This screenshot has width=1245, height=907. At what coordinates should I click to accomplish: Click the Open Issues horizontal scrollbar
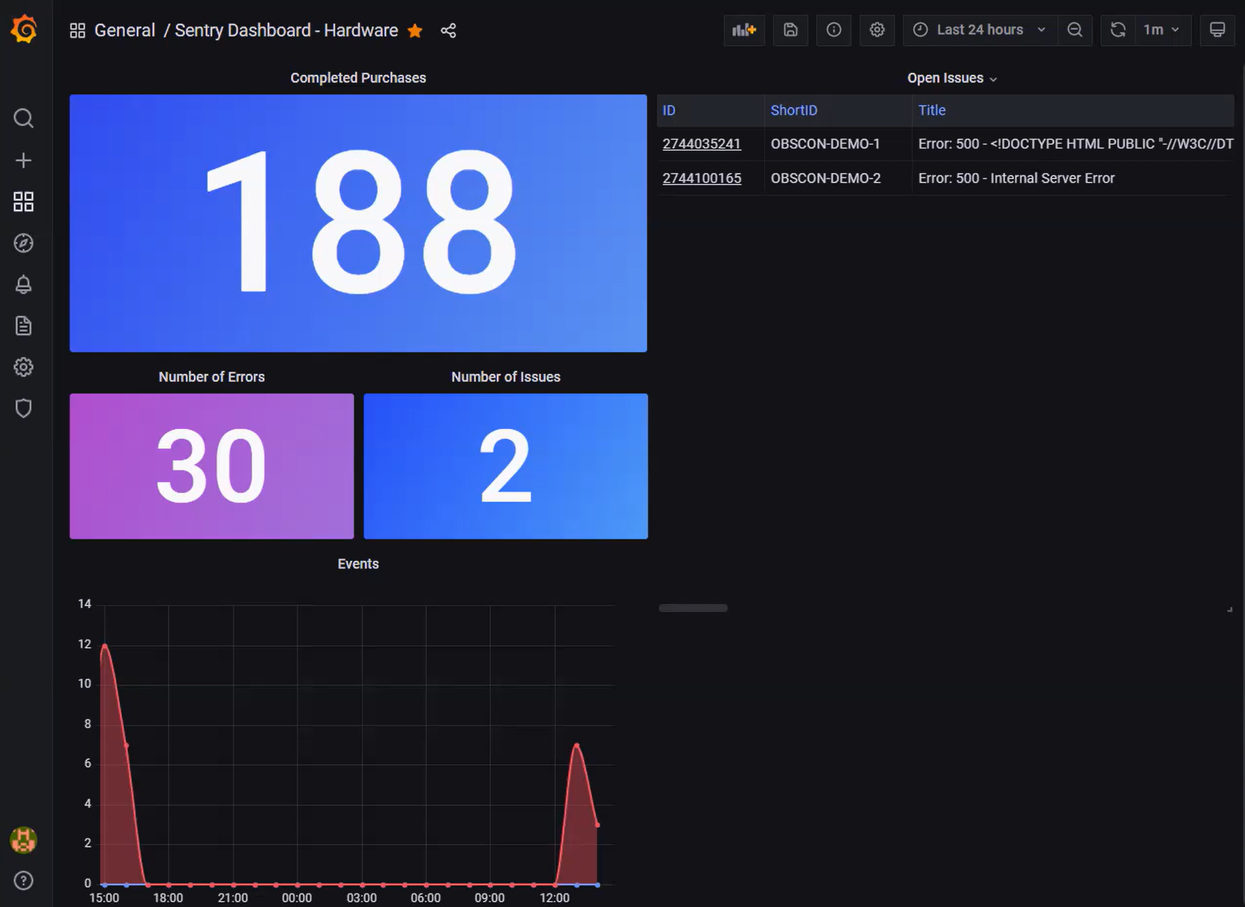click(x=693, y=608)
